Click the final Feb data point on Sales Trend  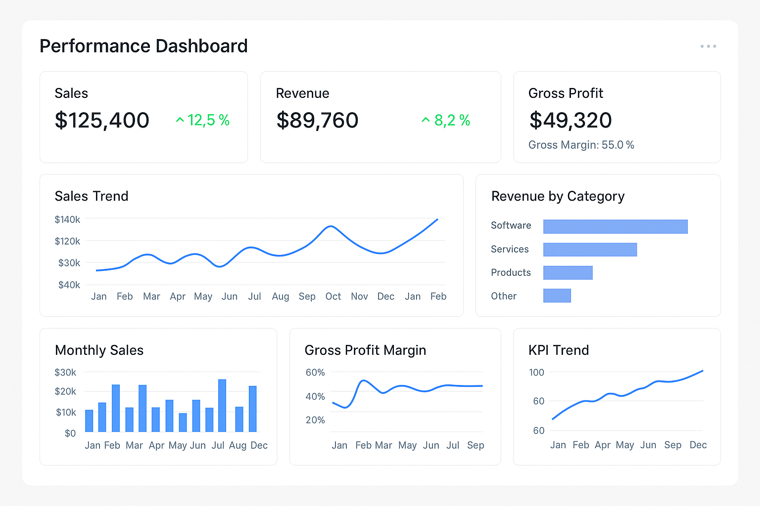(x=437, y=219)
